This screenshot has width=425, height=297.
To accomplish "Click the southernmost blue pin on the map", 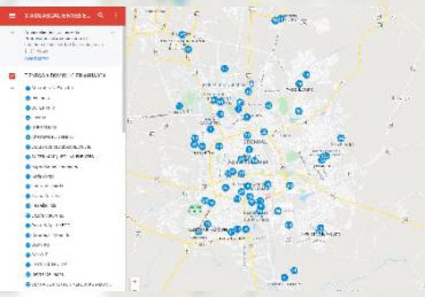I will [285, 277].
